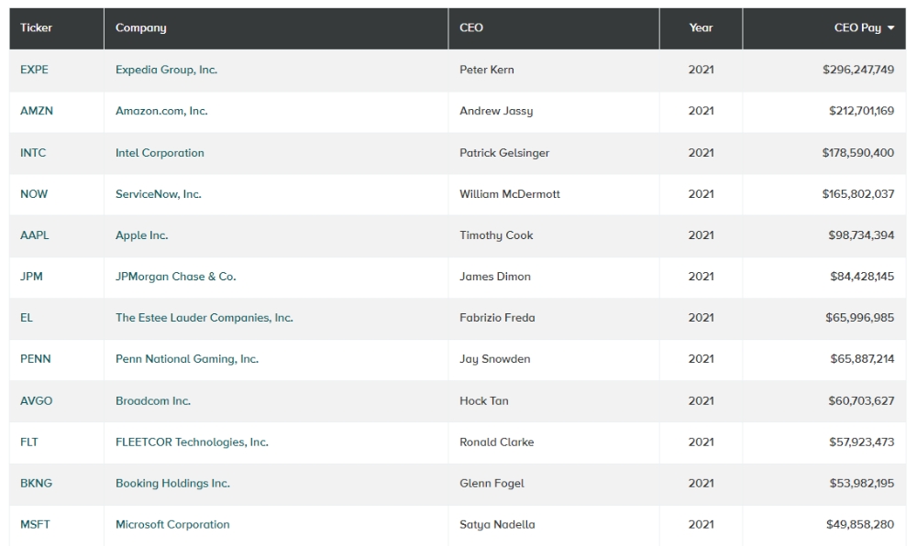Open the FLT ticker link
Screen dimensions: 917x546
(29, 442)
